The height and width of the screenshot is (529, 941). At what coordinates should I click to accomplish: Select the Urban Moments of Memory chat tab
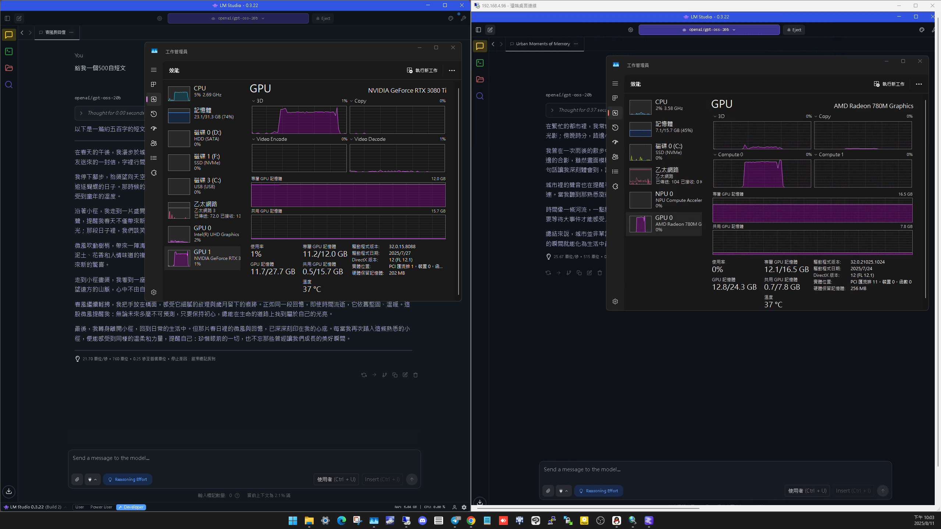[x=542, y=44]
